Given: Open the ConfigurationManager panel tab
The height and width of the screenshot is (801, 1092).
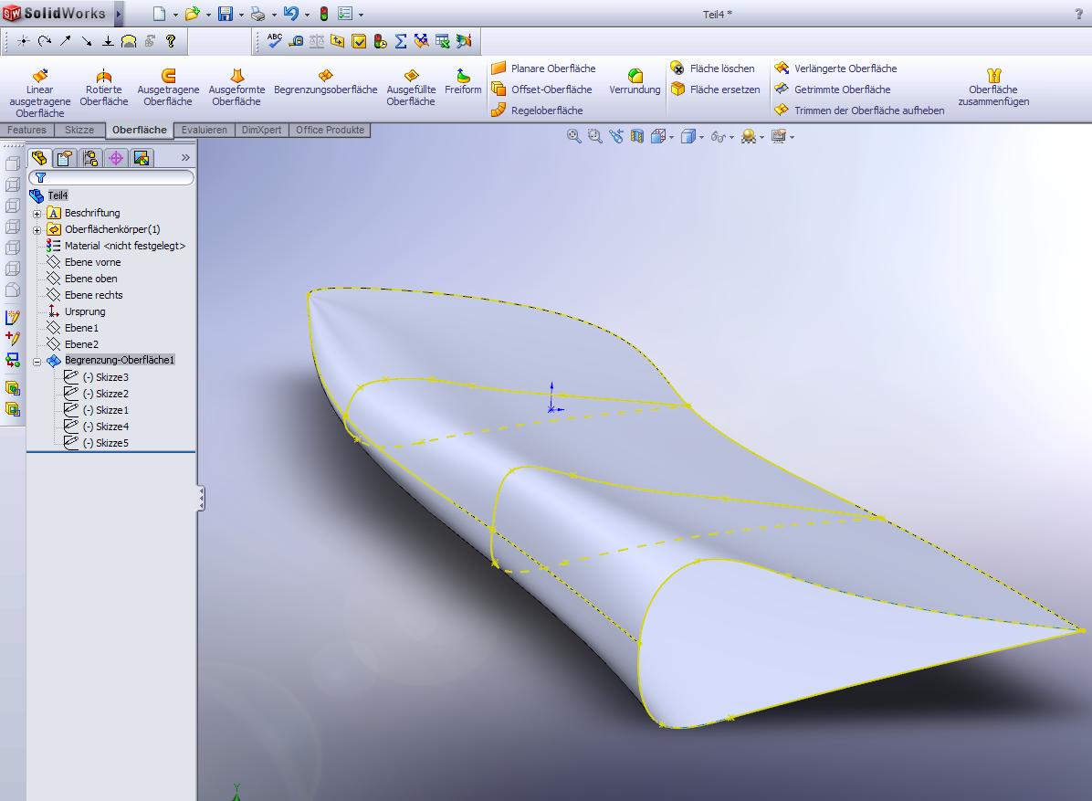Looking at the screenshot, I should point(89,158).
